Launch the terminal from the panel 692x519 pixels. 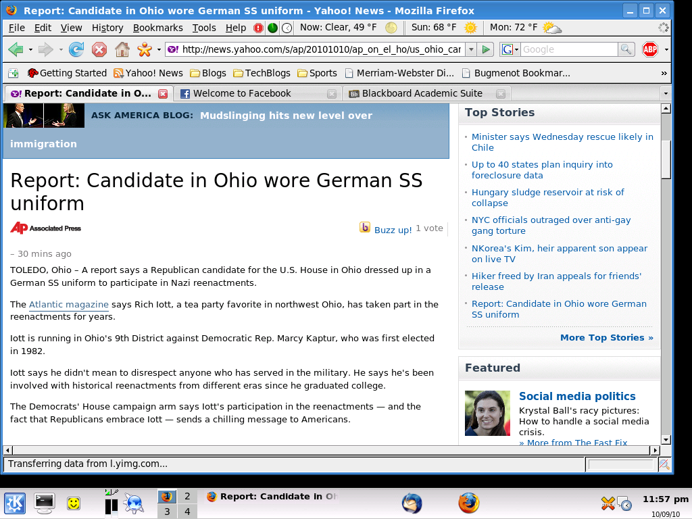click(45, 503)
